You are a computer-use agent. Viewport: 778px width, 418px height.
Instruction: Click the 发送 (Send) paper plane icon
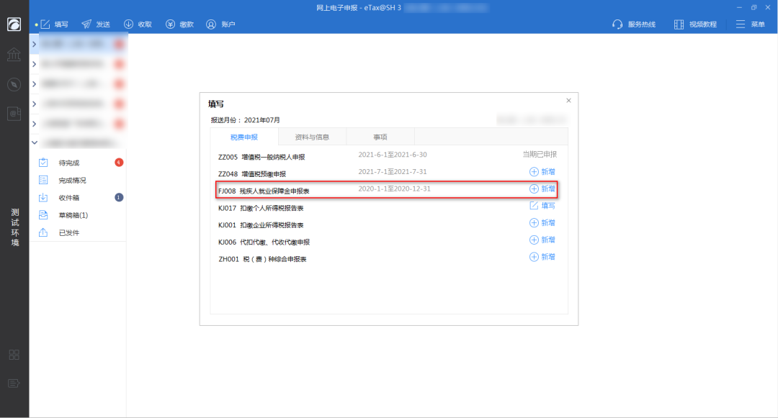[86, 24]
